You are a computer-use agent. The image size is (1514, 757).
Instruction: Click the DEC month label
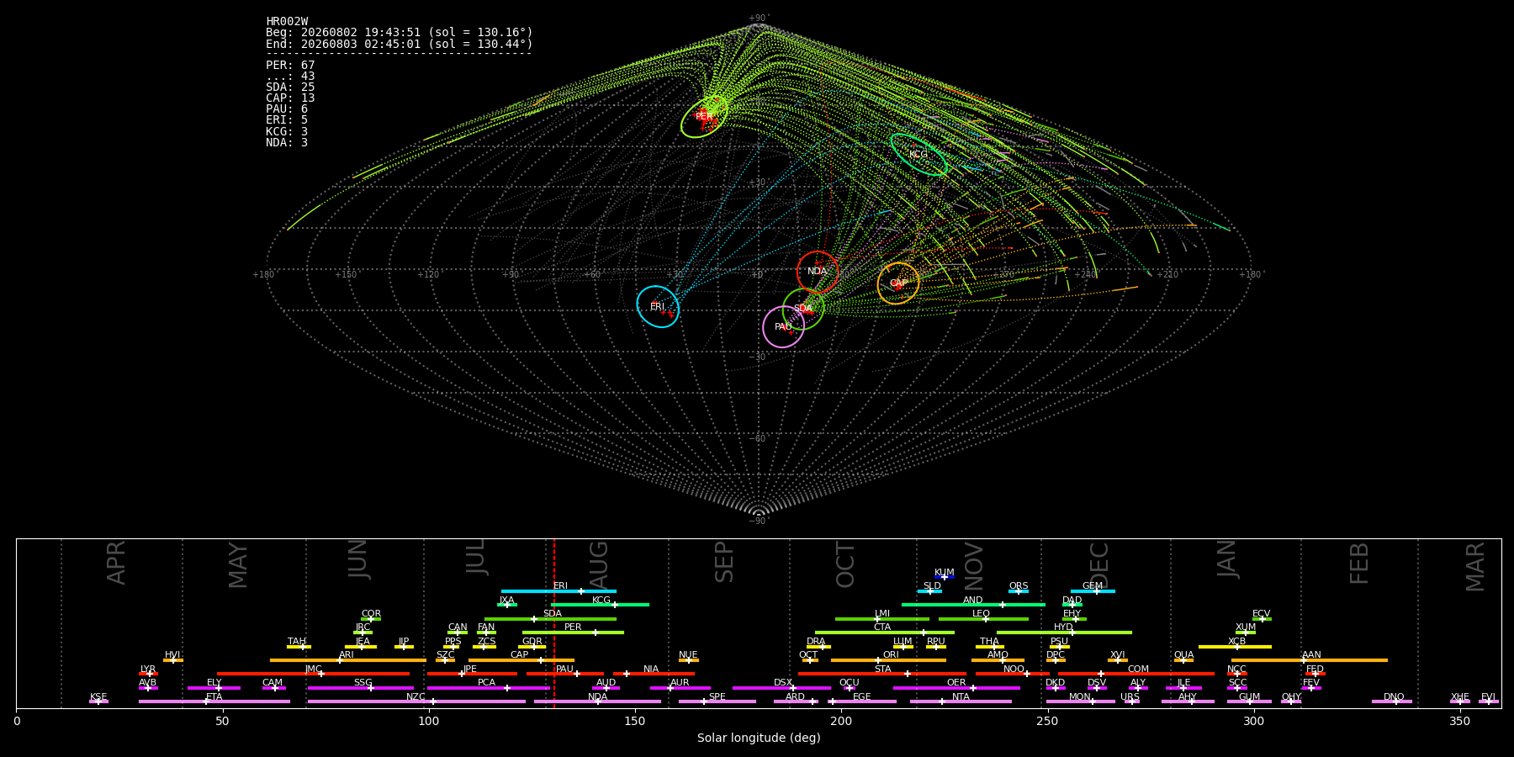pos(1099,564)
